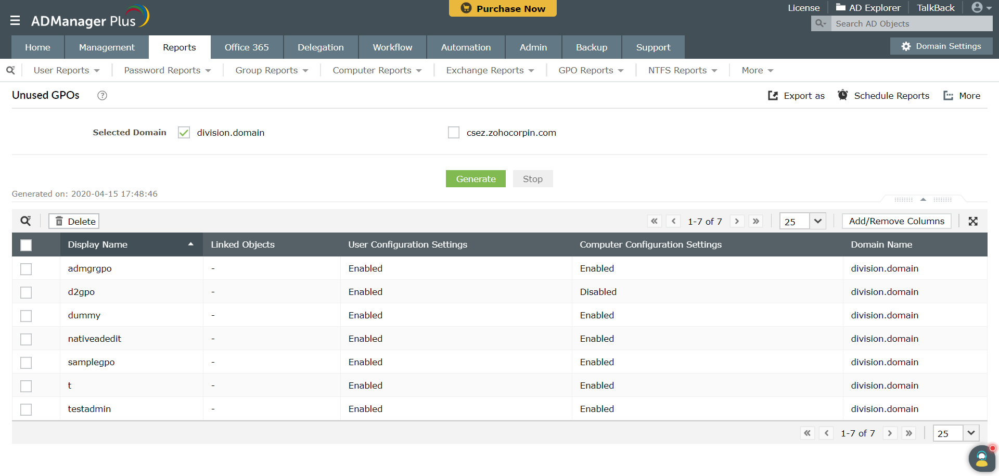Open the hamburger navigation menu
The image size is (999, 476).
(15, 20)
